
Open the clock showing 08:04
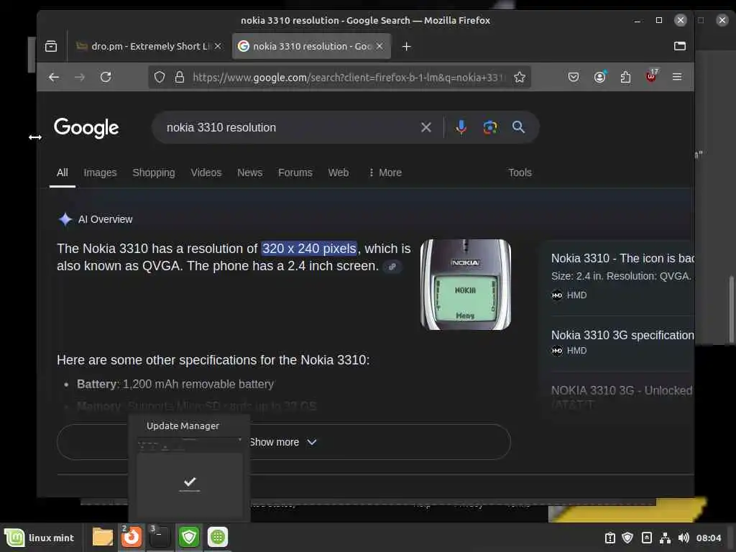click(708, 538)
